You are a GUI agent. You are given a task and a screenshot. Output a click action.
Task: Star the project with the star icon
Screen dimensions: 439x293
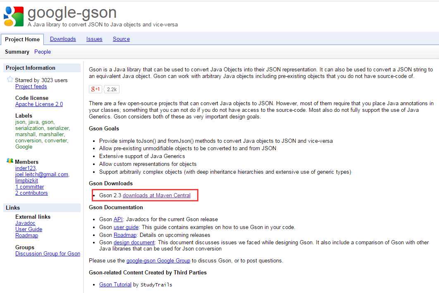point(10,79)
